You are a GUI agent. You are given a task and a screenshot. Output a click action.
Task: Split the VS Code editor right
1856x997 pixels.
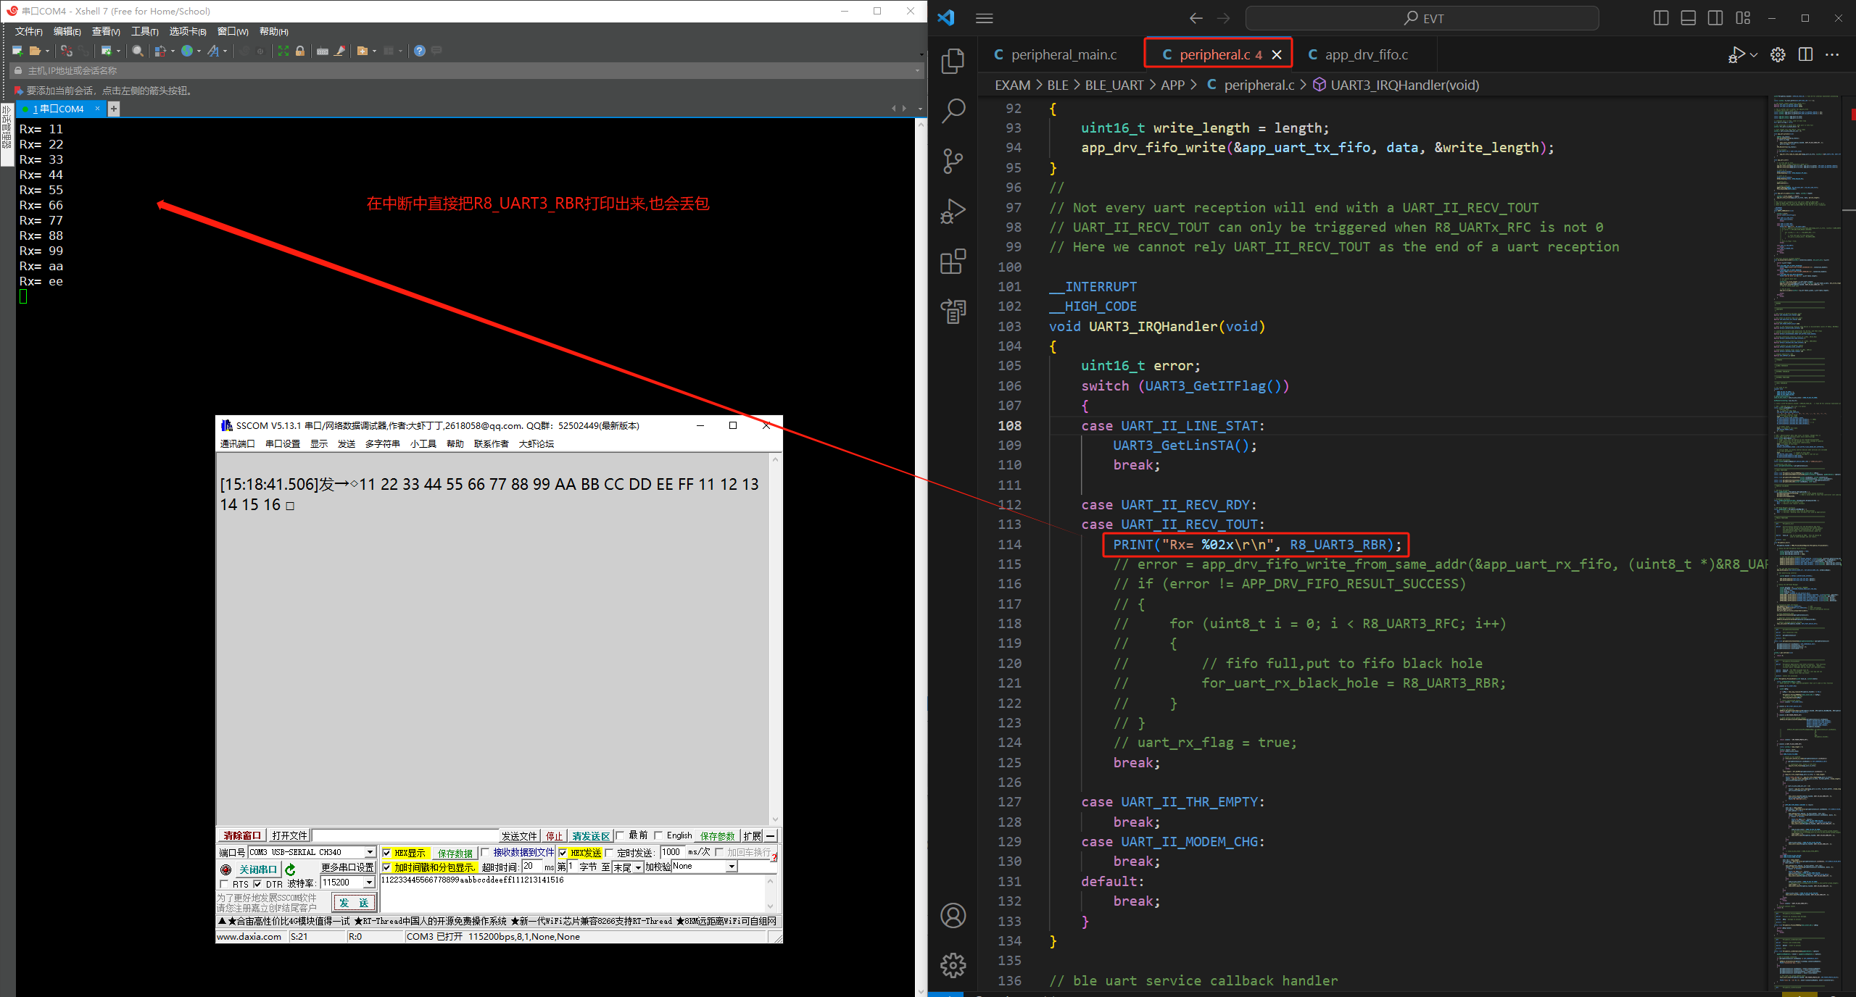[1805, 54]
